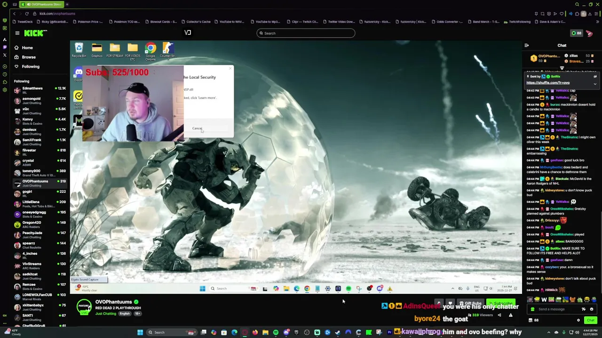Switch to the OVOPhantuums Stream tab

point(41,4)
